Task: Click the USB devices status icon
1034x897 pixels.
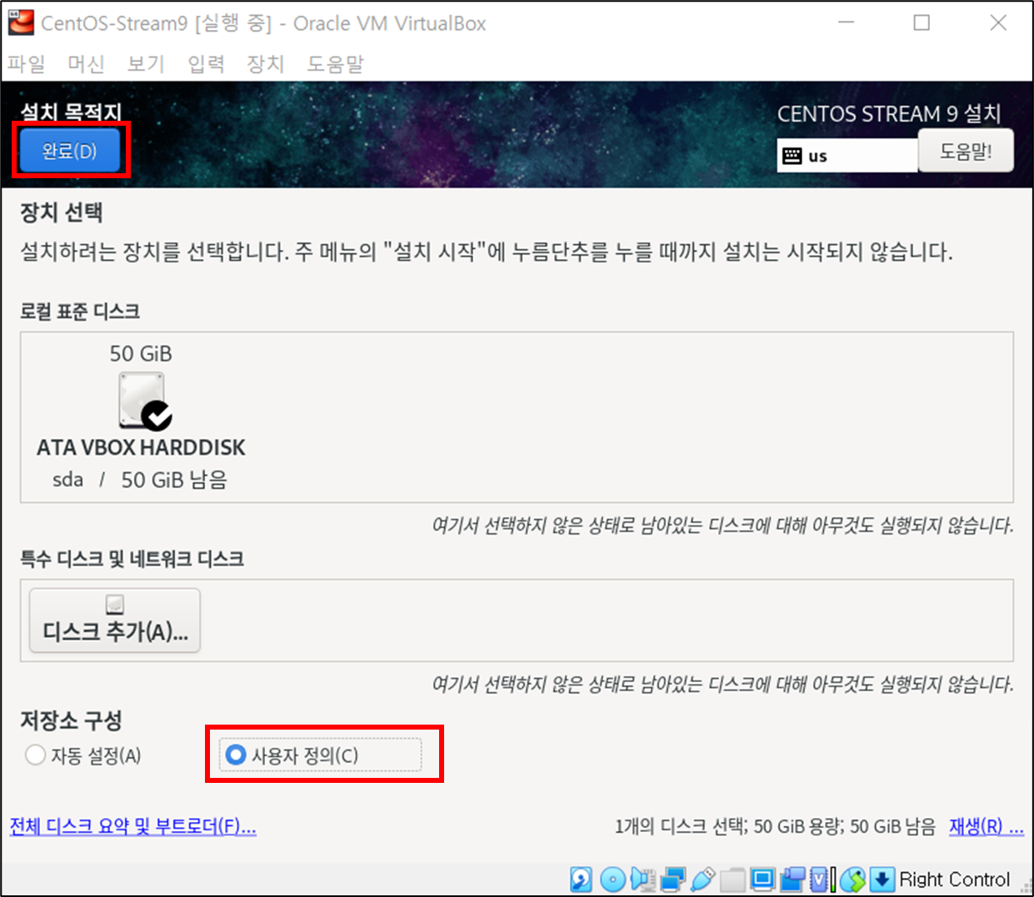Action: click(702, 879)
